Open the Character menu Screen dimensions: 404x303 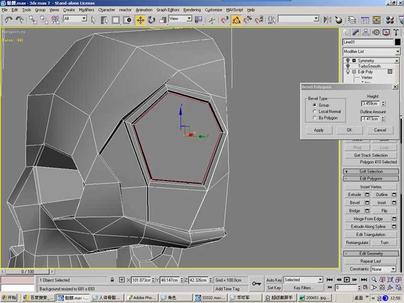coord(106,10)
